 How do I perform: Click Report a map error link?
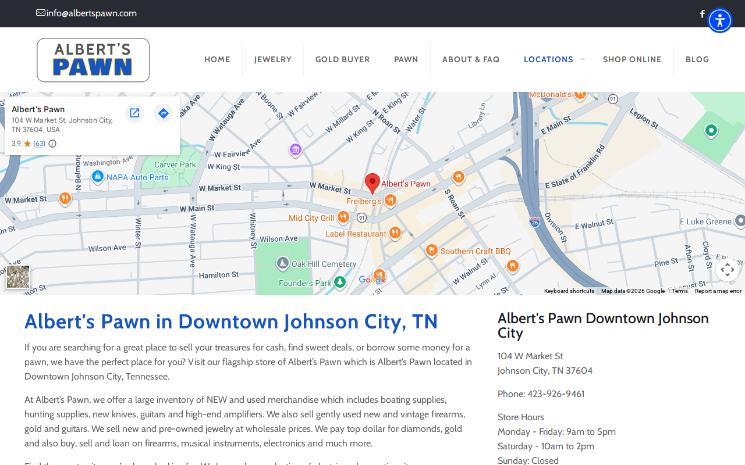pos(718,291)
